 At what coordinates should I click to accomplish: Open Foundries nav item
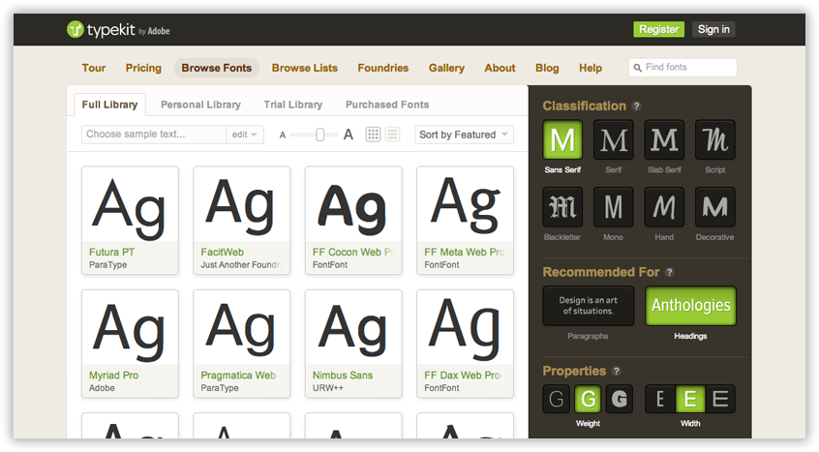(382, 68)
